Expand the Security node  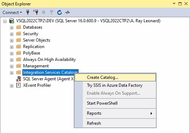tap(12, 34)
